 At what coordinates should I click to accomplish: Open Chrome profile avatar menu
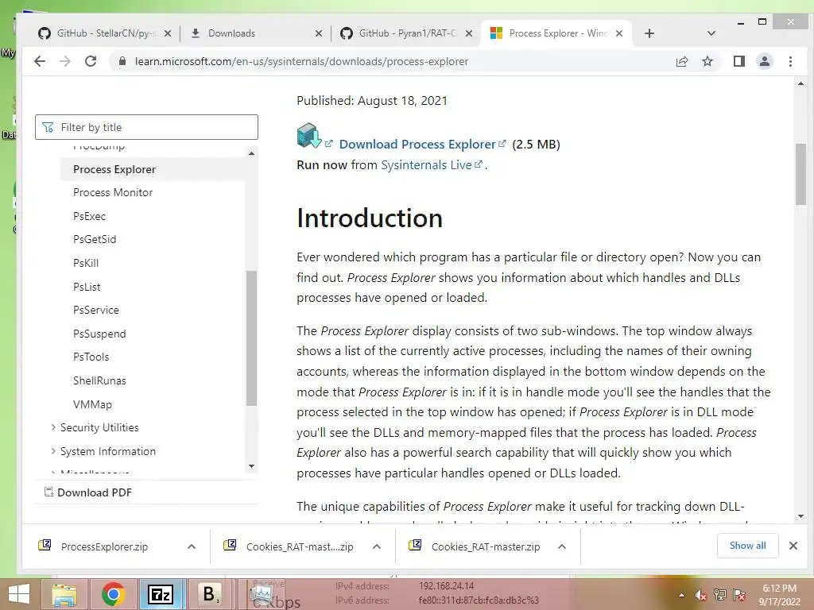coord(764,61)
